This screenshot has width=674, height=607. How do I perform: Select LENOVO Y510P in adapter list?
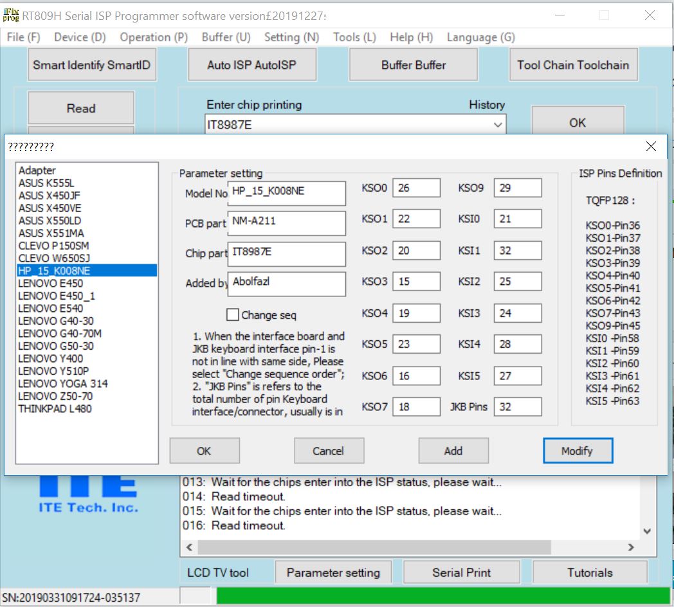point(87,370)
